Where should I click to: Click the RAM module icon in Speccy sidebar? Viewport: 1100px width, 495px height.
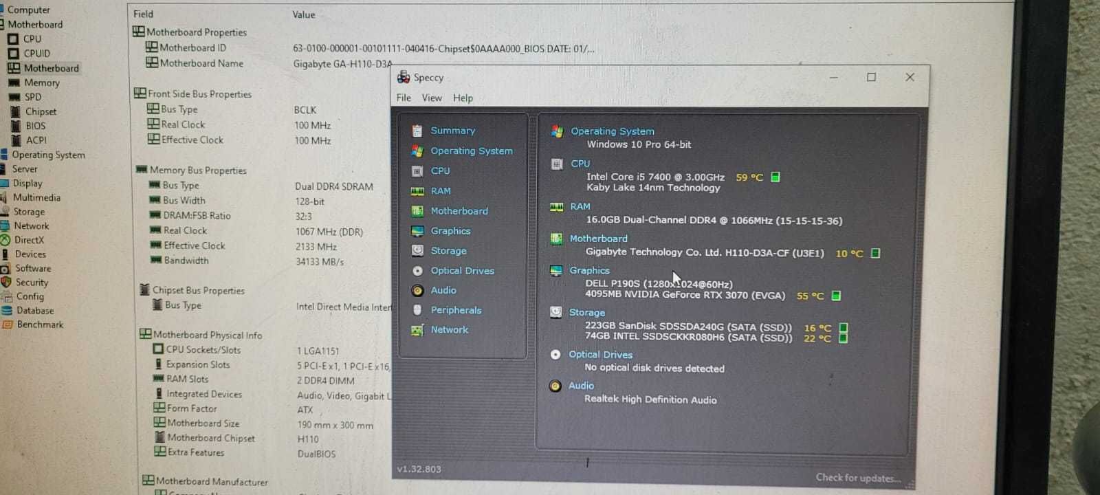417,191
